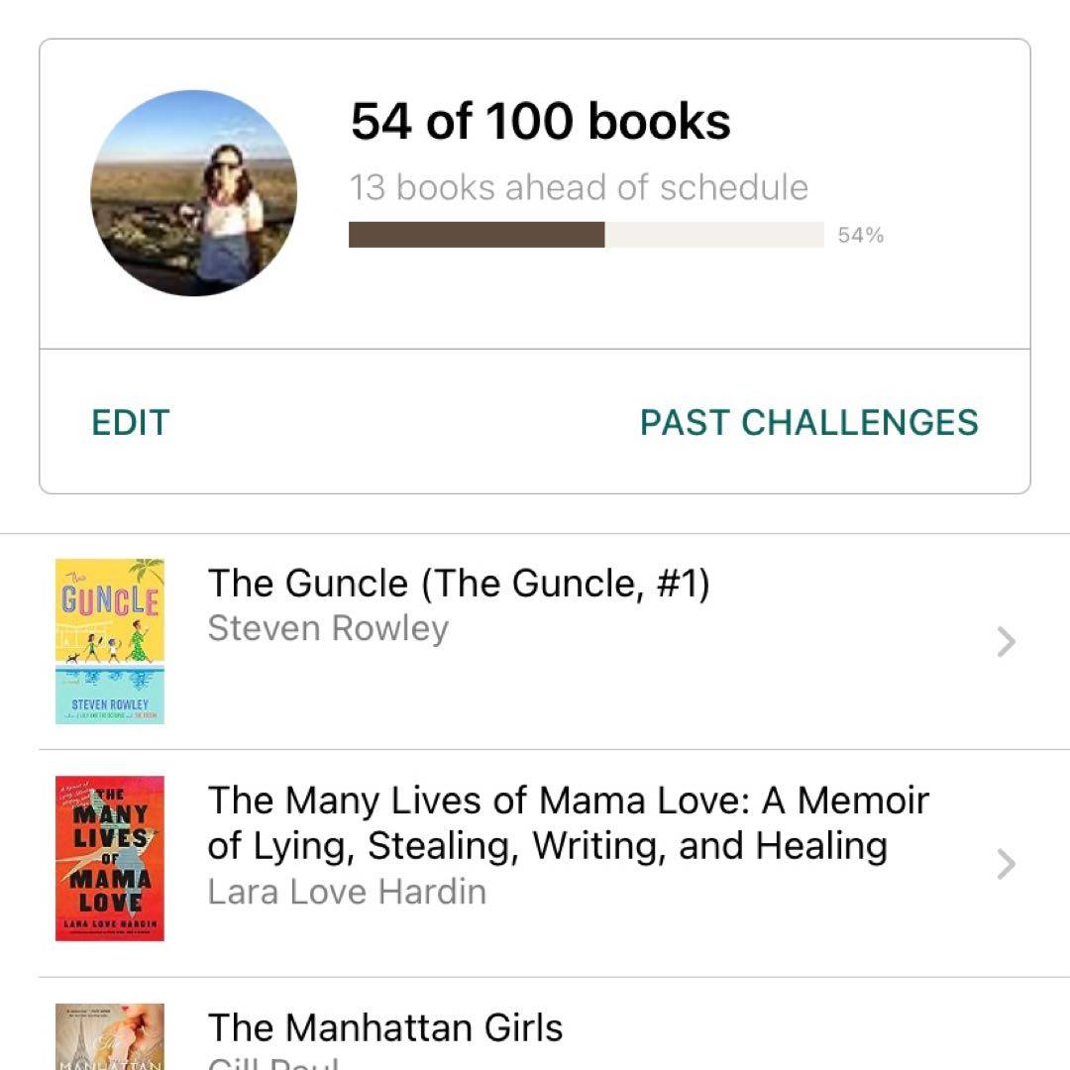Image resolution: width=1070 pixels, height=1070 pixels.
Task: Open 'The Manhattan Girls' title
Action: coord(385,1027)
